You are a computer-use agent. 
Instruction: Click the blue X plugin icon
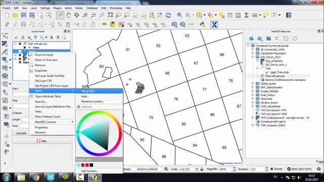214,25
